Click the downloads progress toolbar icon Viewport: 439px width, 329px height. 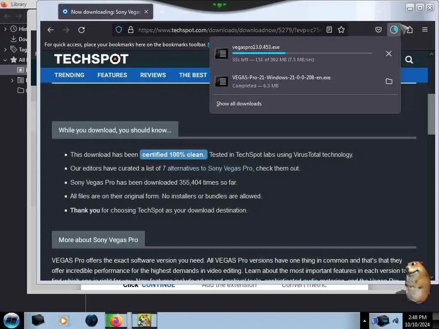[394, 30]
